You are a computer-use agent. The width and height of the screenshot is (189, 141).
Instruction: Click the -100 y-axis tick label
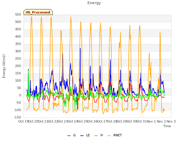point(17,110)
